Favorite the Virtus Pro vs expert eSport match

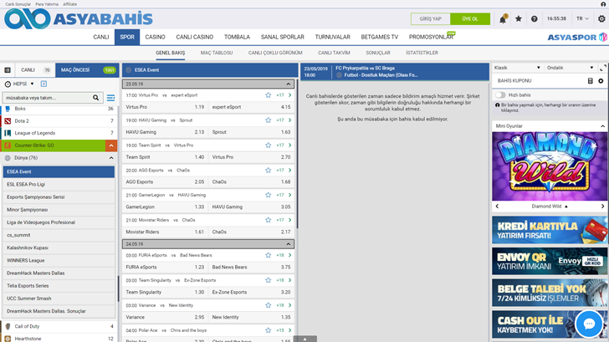268,95
